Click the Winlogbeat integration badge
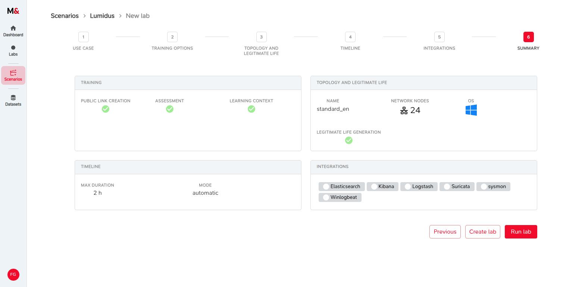The image size is (585, 287). pos(340,197)
